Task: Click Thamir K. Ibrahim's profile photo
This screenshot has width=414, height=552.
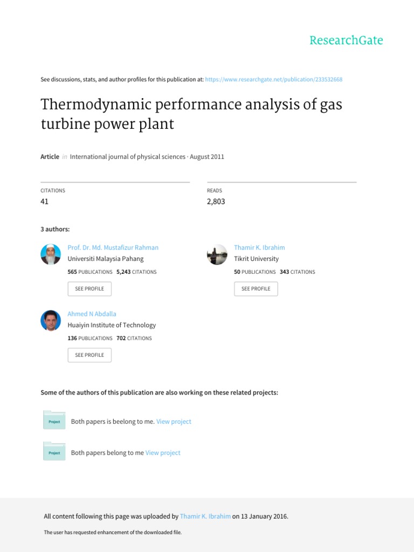Action: [217, 254]
